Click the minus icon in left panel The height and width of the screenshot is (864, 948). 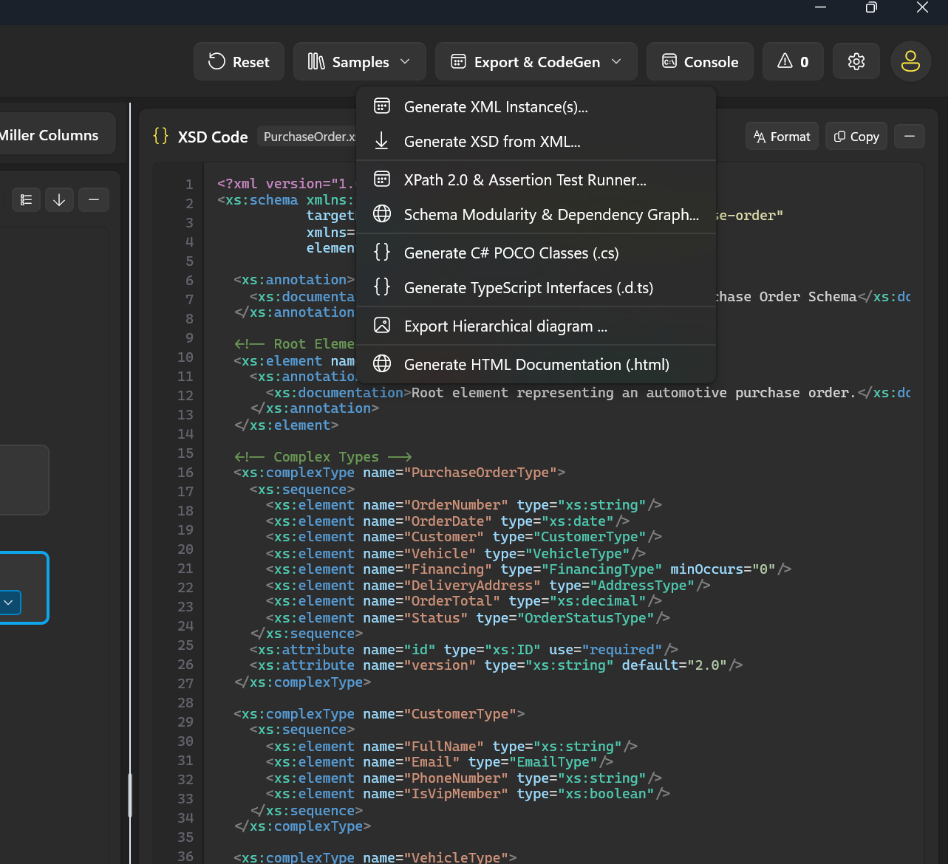(94, 200)
